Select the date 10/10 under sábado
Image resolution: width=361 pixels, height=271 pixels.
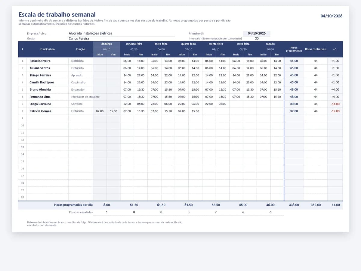coord(270,49)
